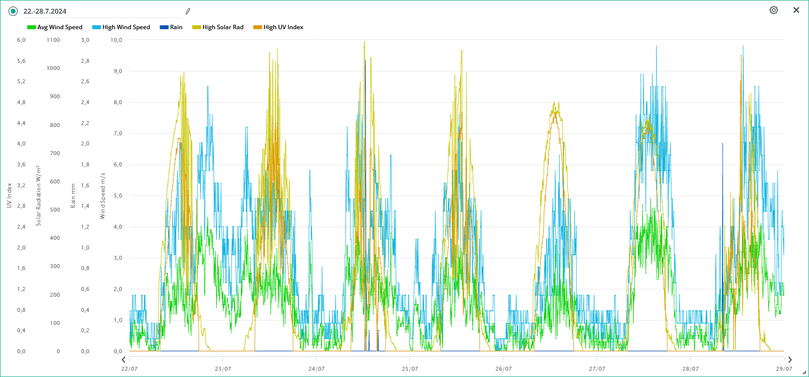Click the Solar Radiation W/m² axis title
The image size is (809, 377).
pyautogui.click(x=38, y=196)
